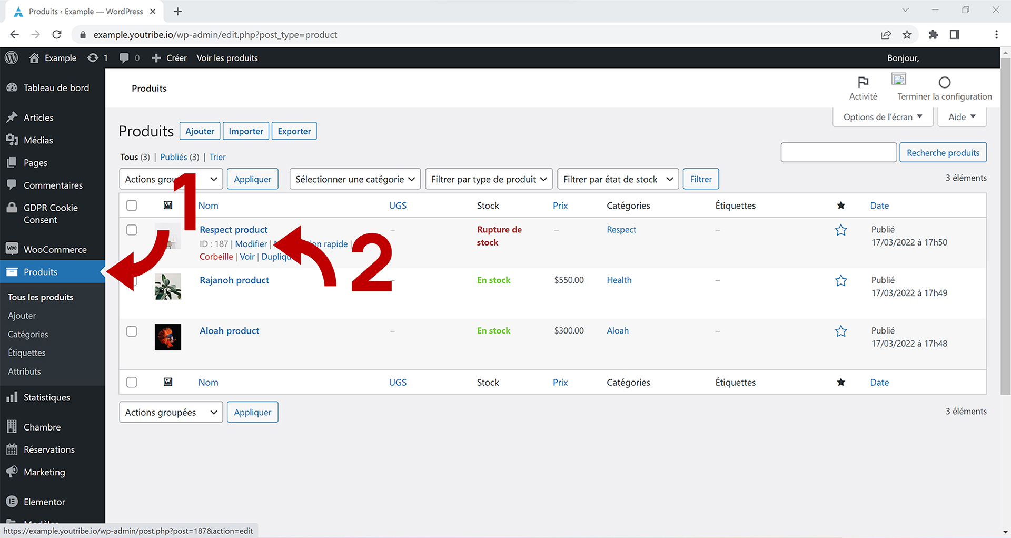Check the Respect product row checkbox
Screen dimensions: 1011x538
coord(132,230)
